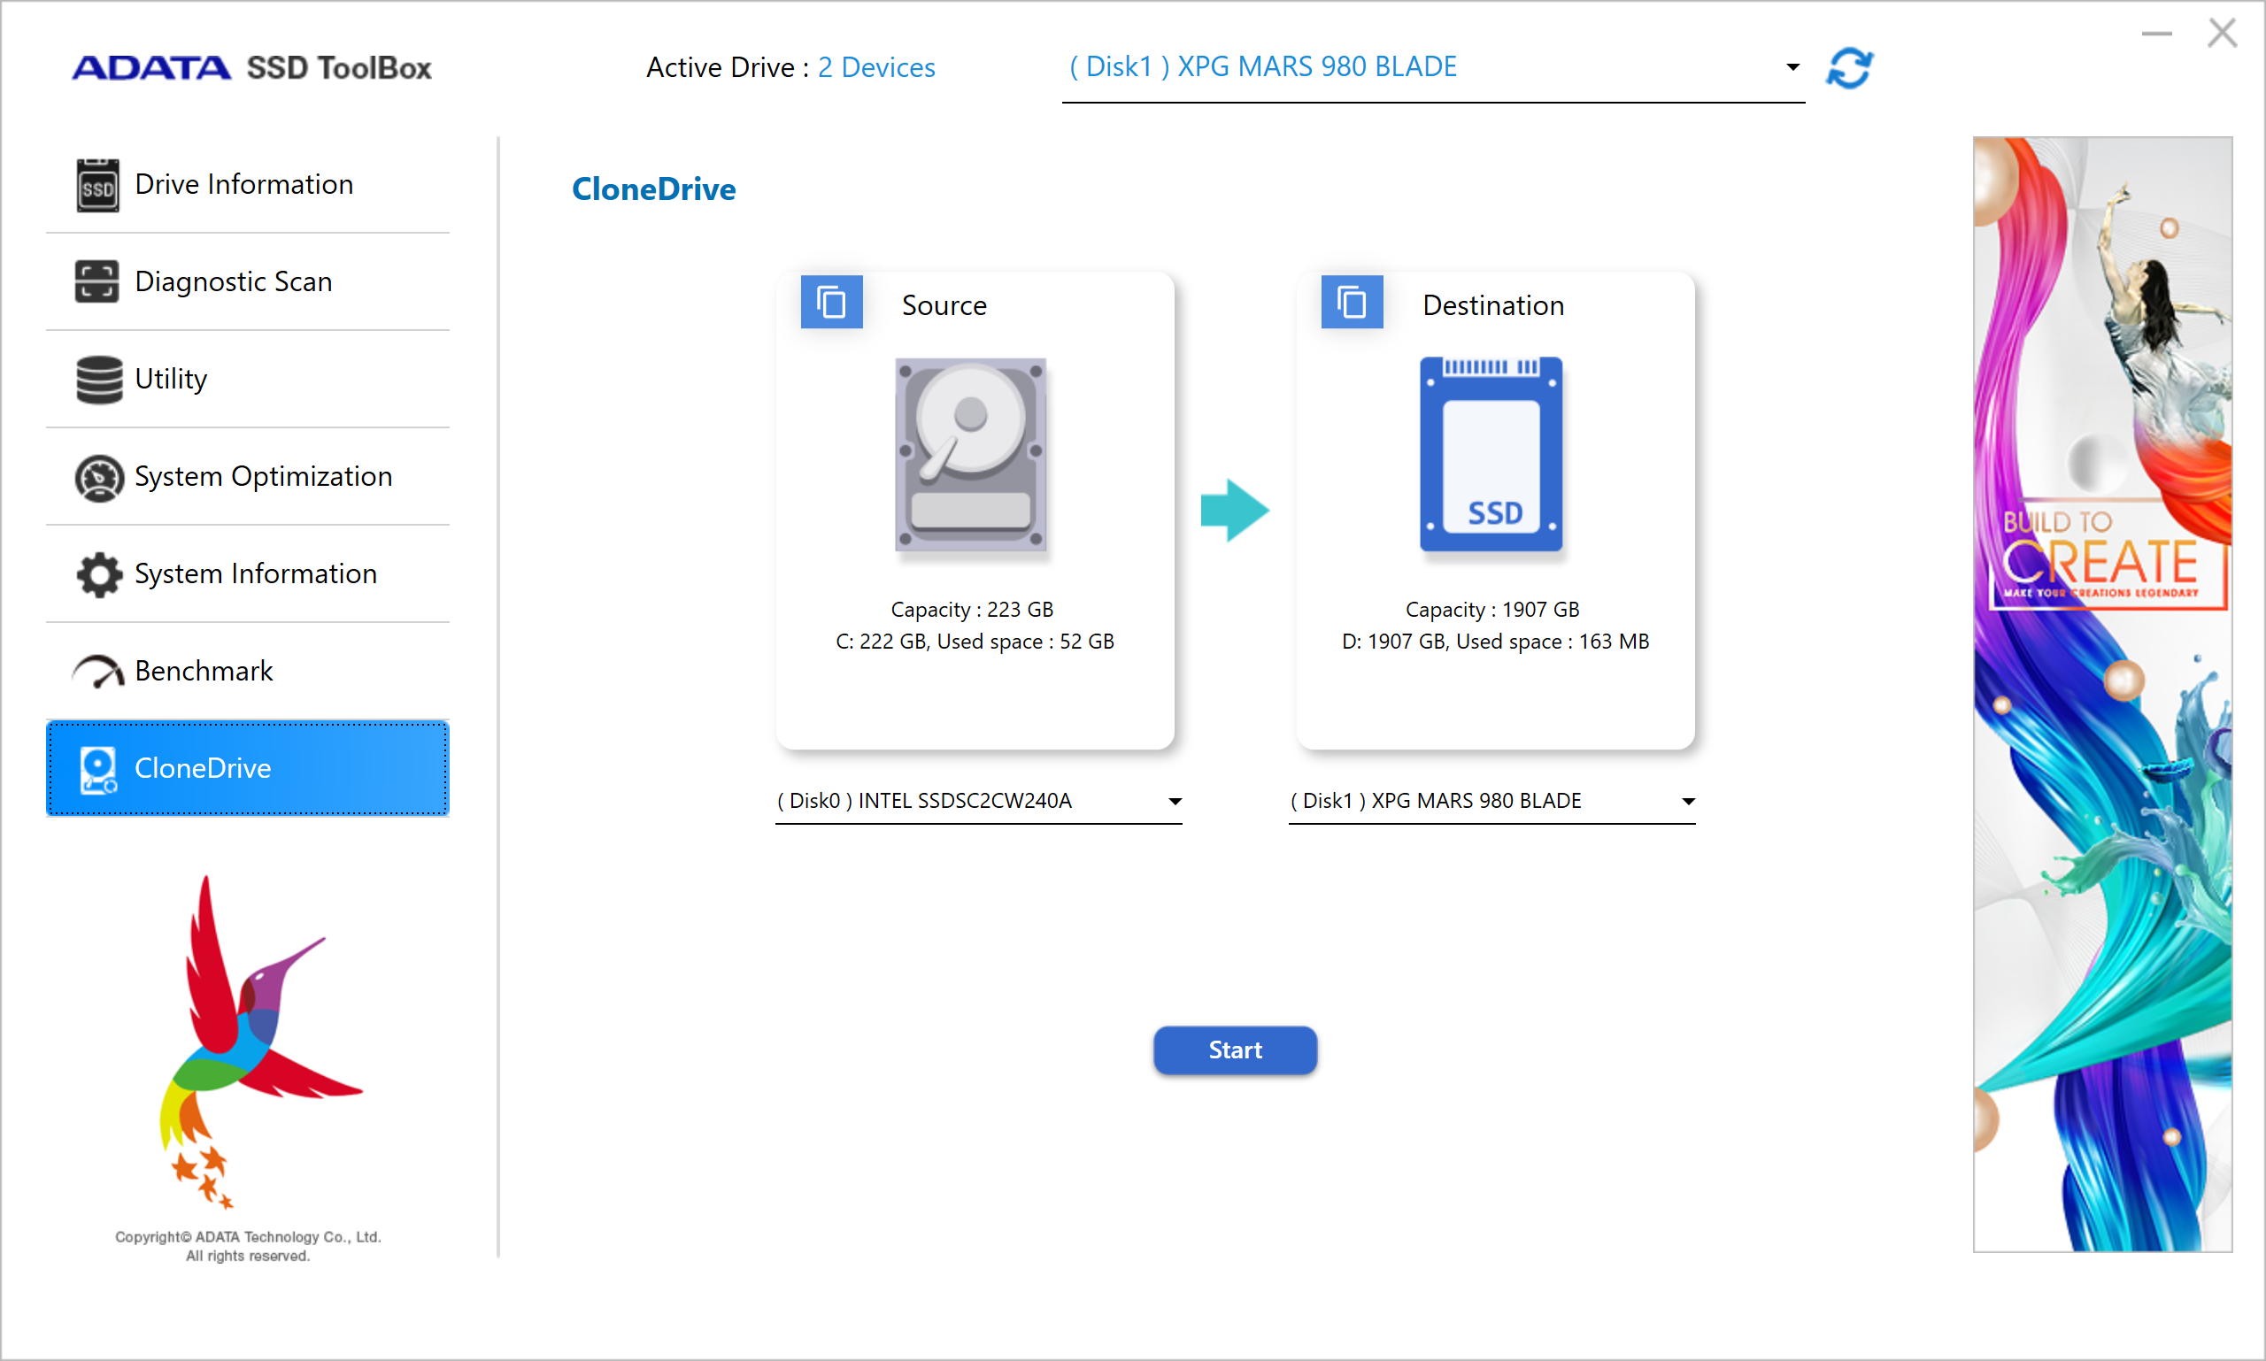Click the Diagnostic Scan icon

(97, 281)
